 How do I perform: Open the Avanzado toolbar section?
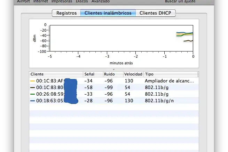[101, 1]
